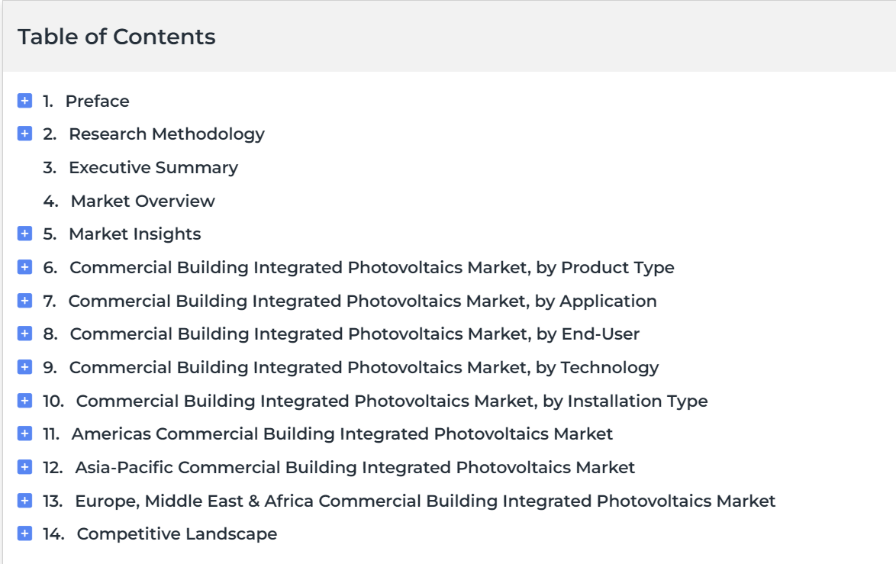Expand item 11 Americas market plus icon
Viewport: 896px width, 564px height.
(24, 433)
